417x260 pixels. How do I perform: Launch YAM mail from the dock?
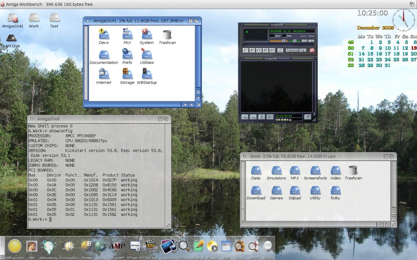(32, 246)
